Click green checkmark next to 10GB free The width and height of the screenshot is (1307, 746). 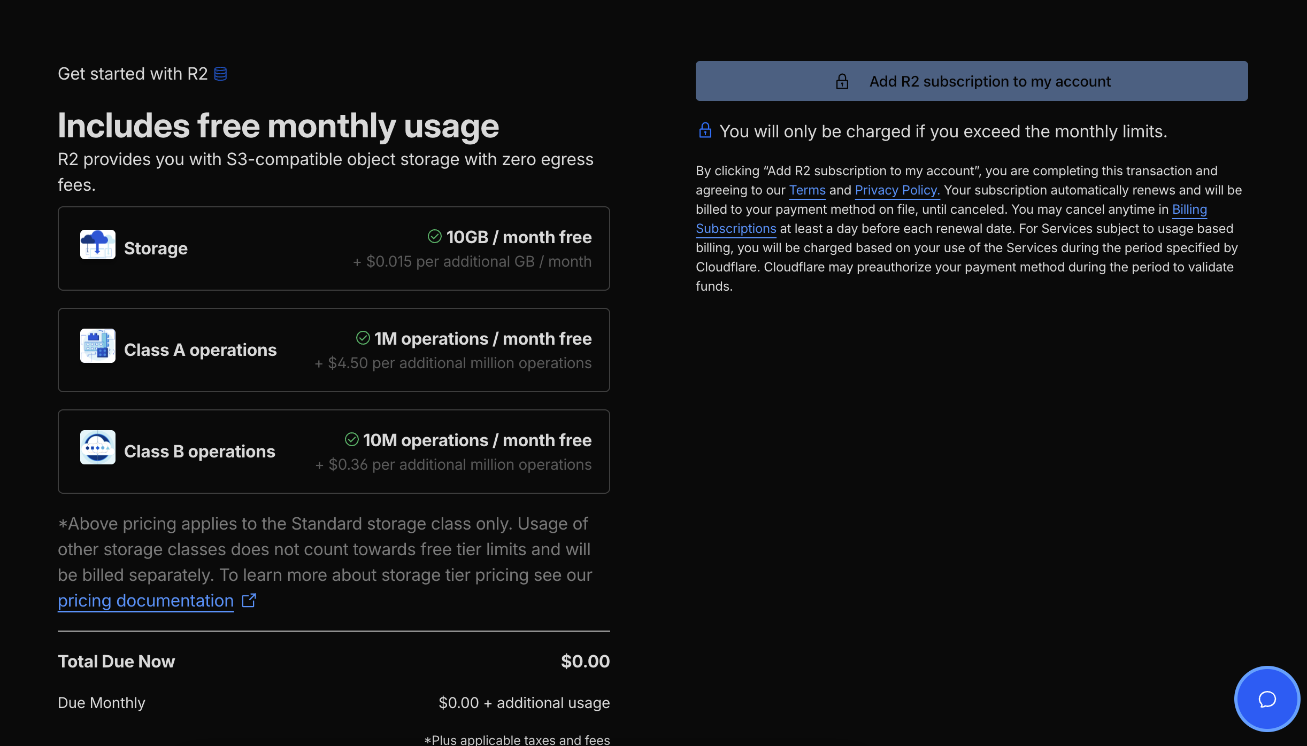pyautogui.click(x=434, y=236)
